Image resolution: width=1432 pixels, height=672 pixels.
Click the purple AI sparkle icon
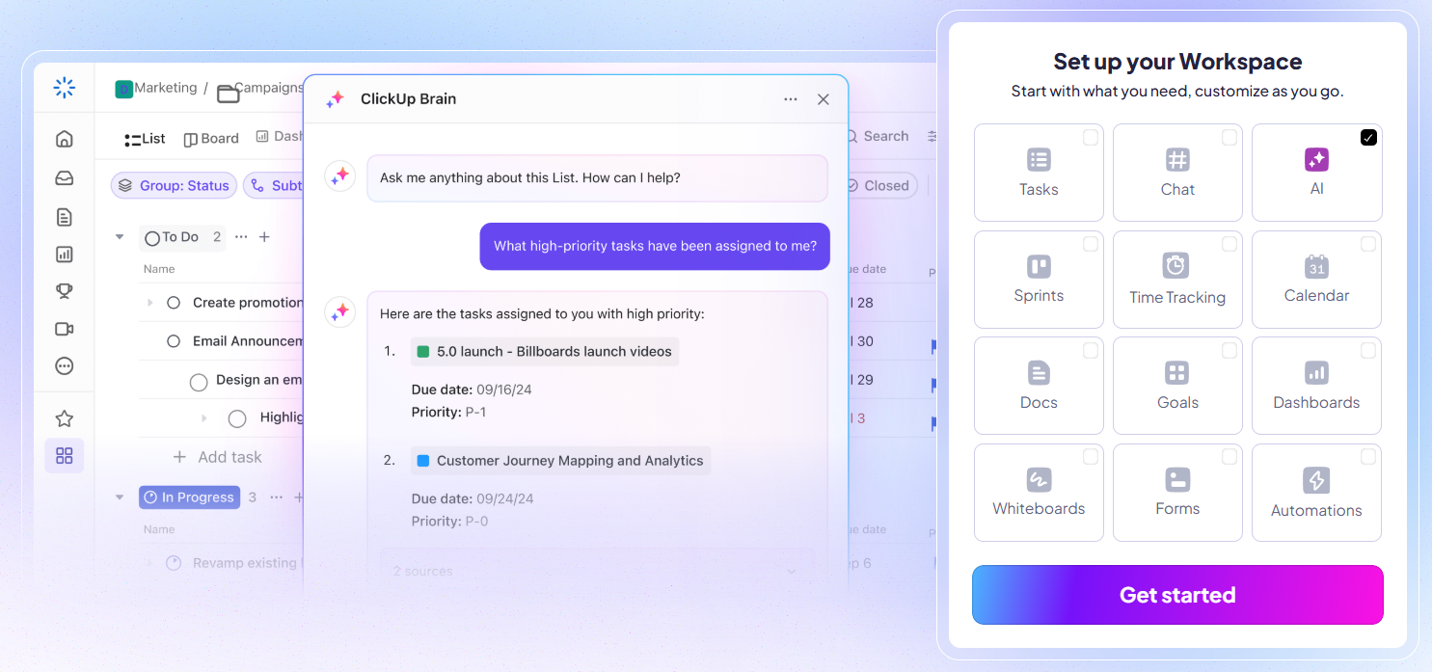pos(1316,160)
